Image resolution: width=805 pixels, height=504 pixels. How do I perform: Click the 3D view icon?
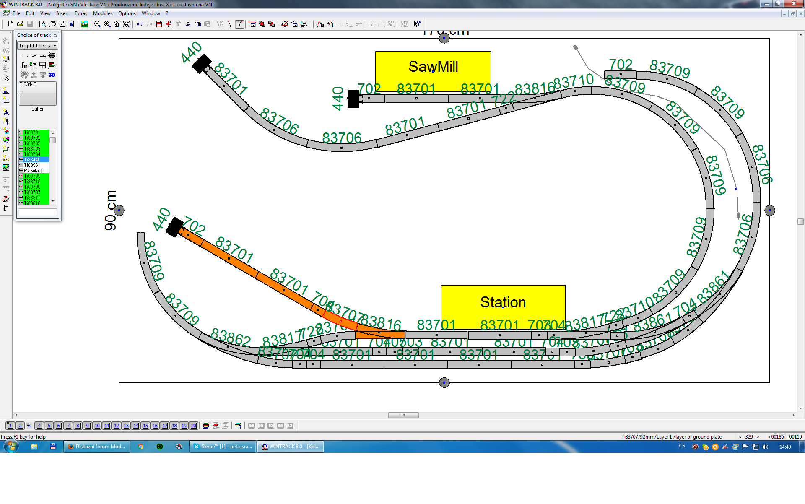point(52,75)
